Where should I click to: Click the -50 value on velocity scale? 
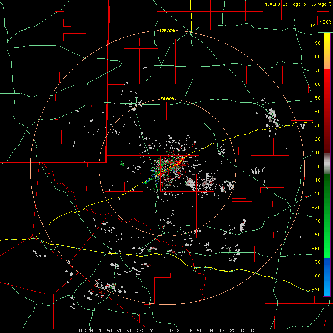point(316,235)
